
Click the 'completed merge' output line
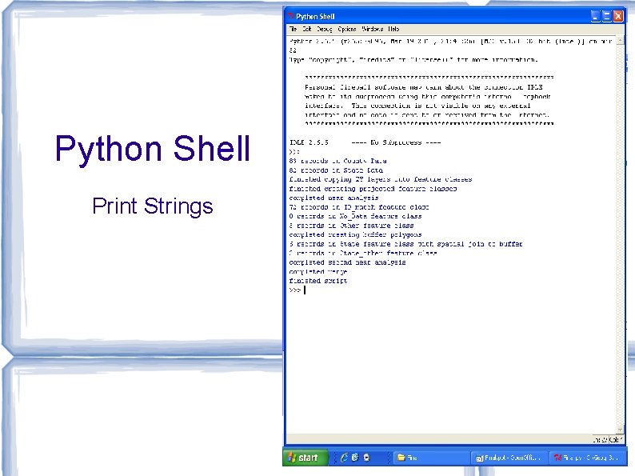318,271
